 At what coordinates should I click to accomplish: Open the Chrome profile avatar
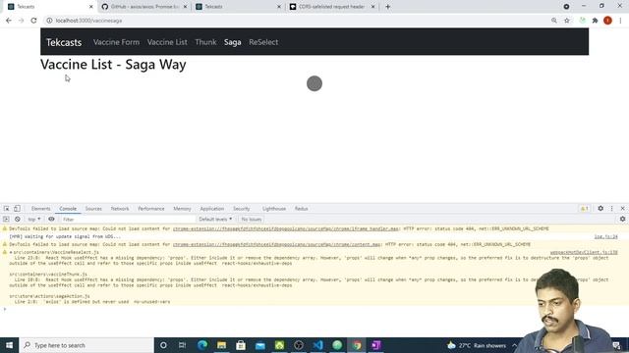click(607, 21)
